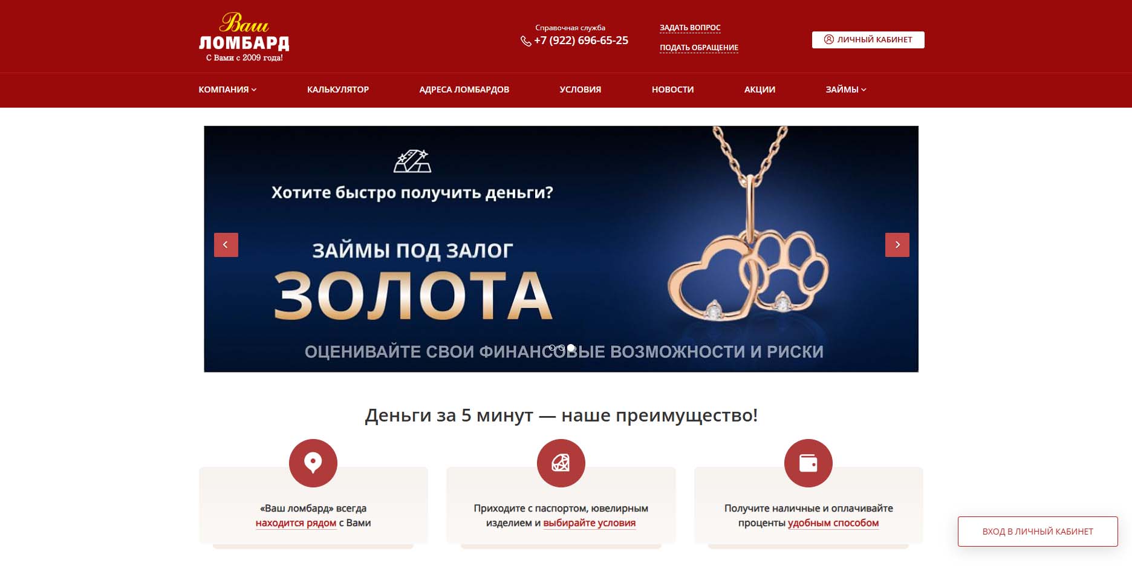Click the wallet circle icon
The height and width of the screenshot is (566, 1132).
[808, 463]
